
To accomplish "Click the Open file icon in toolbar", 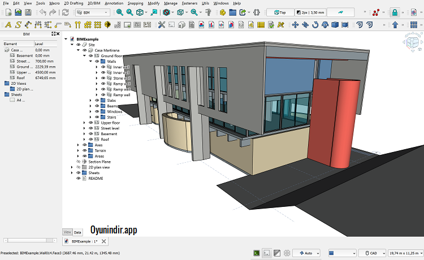I will coord(18,12).
